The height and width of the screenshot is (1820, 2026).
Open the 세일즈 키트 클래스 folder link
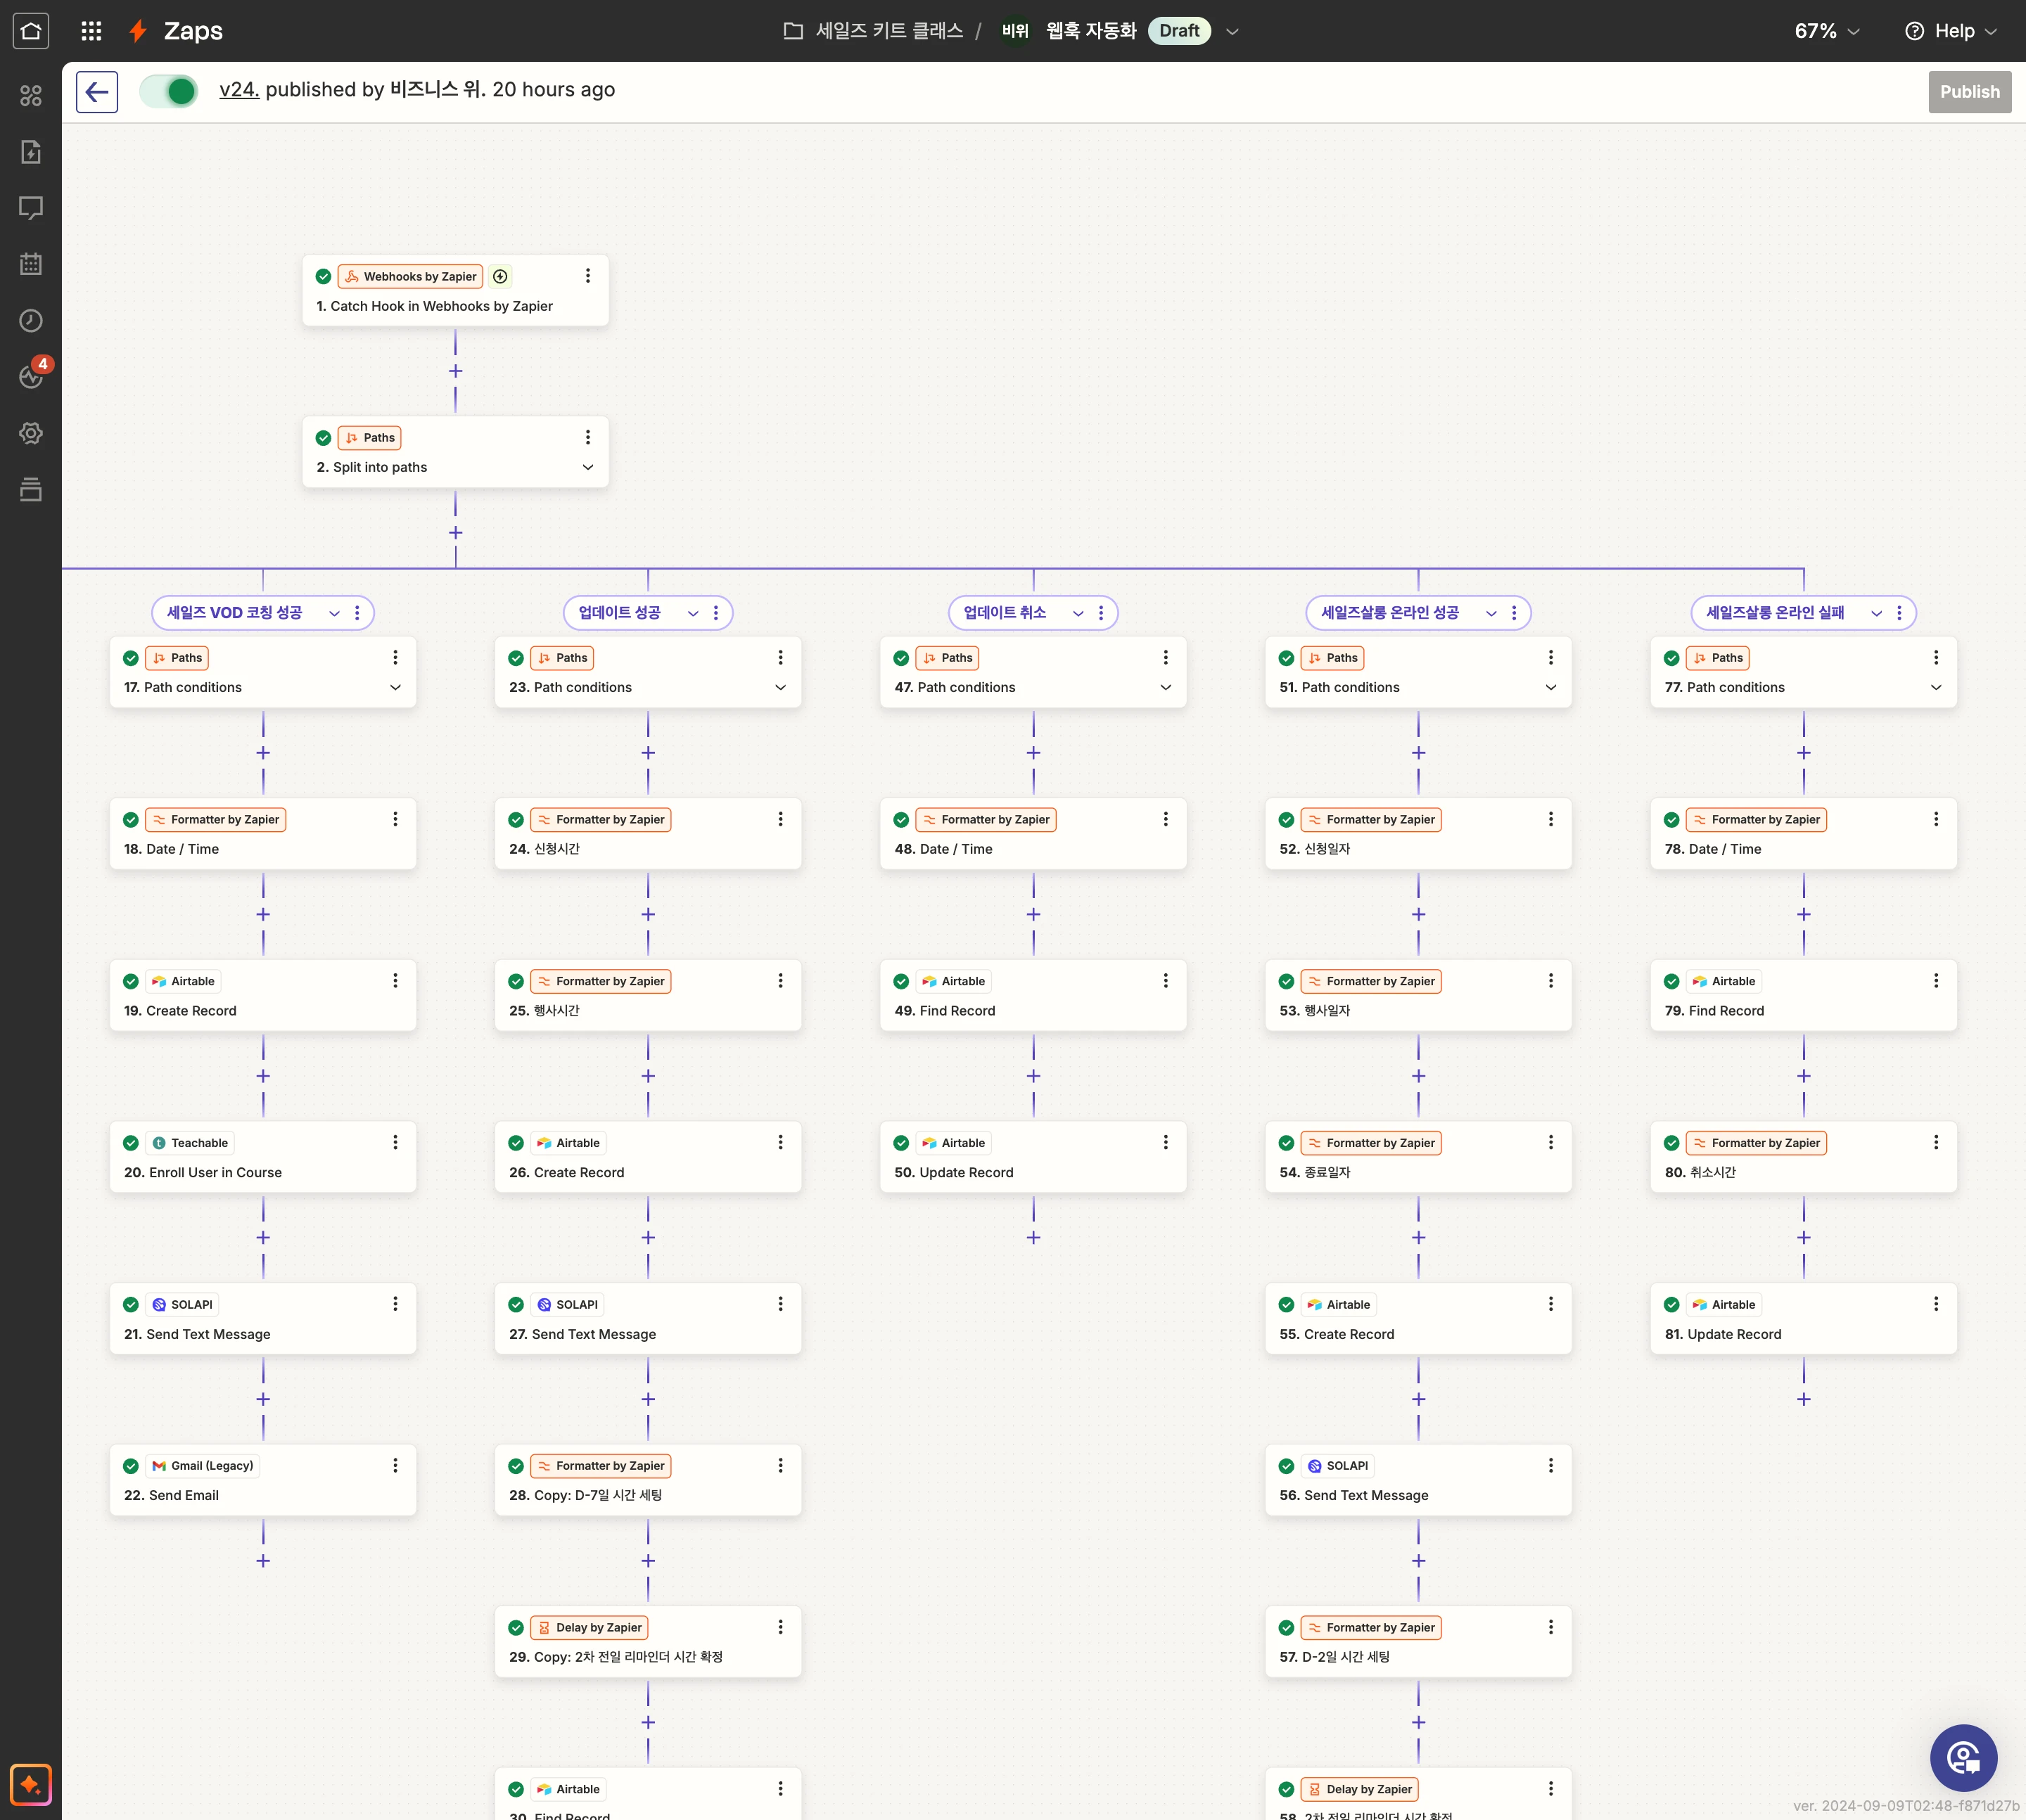tap(872, 31)
